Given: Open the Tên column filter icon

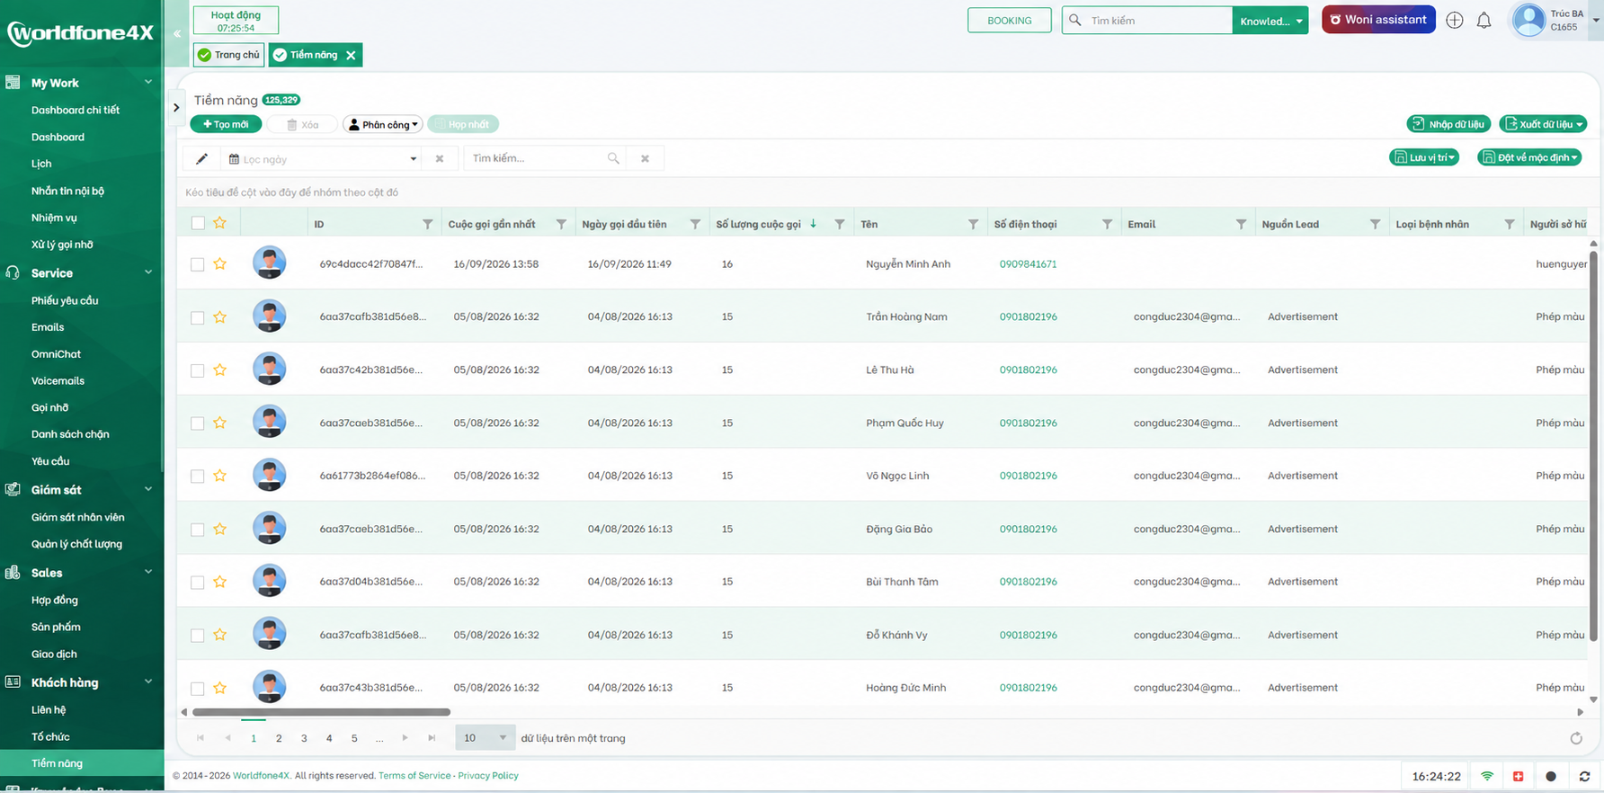Looking at the screenshot, I should tap(973, 224).
